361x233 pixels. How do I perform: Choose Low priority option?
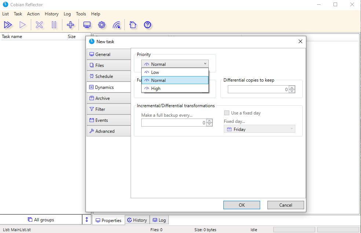175,72
